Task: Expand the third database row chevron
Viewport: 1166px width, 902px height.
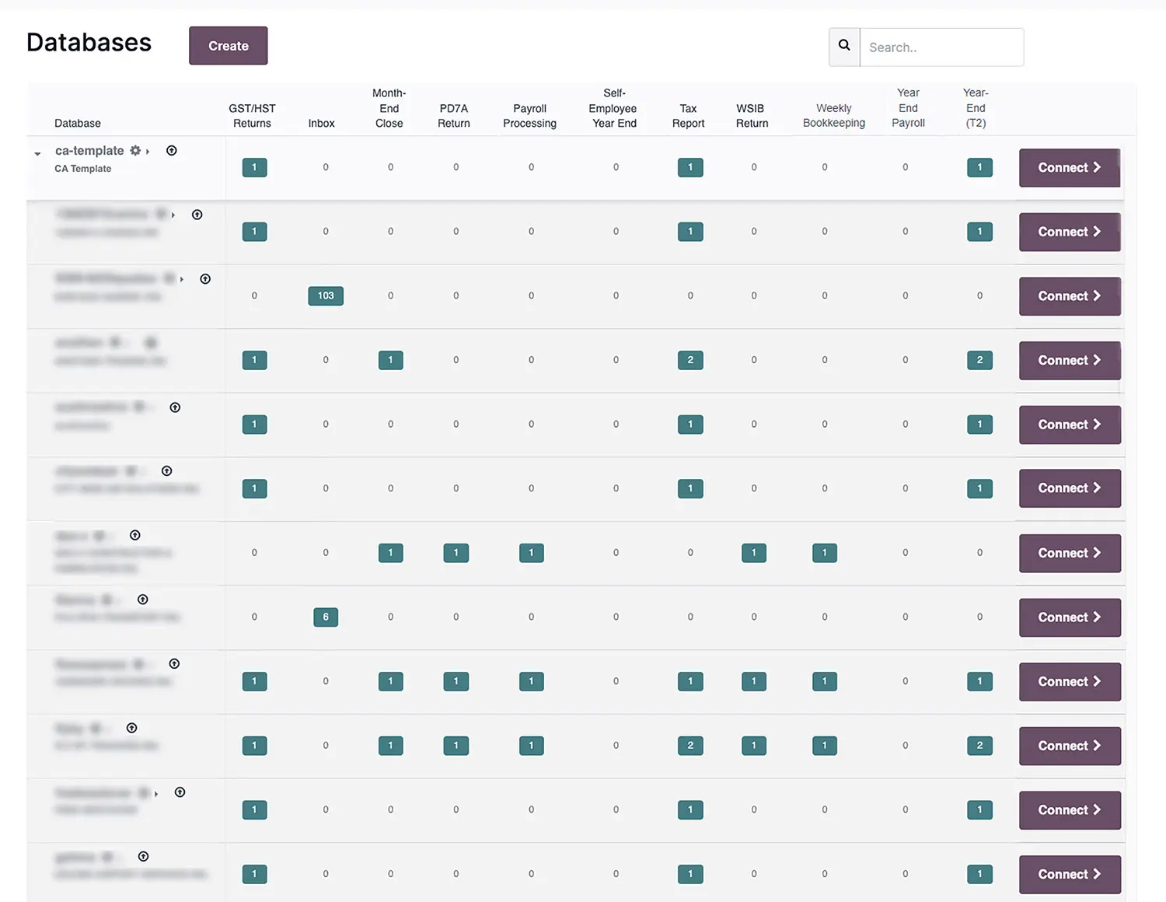Action: click(181, 278)
